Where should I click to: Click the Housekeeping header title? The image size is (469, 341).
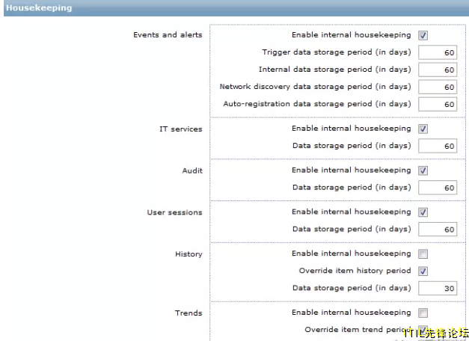[x=39, y=7]
